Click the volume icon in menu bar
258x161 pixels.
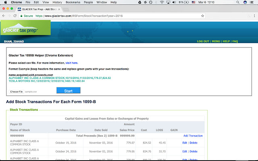tap(174, 2)
